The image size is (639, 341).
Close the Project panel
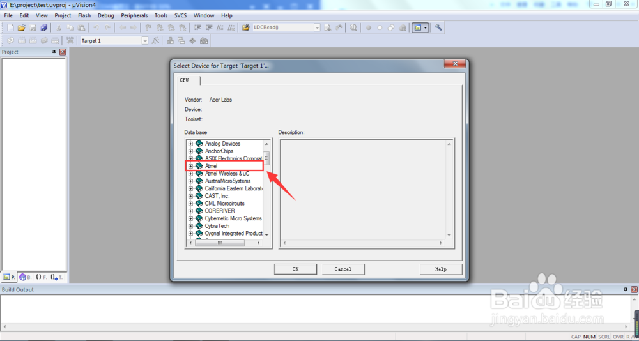click(x=63, y=52)
